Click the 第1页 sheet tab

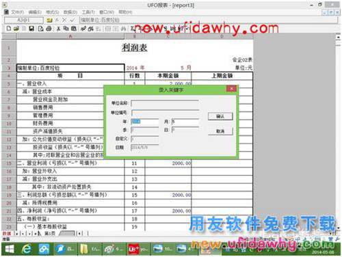(49, 233)
